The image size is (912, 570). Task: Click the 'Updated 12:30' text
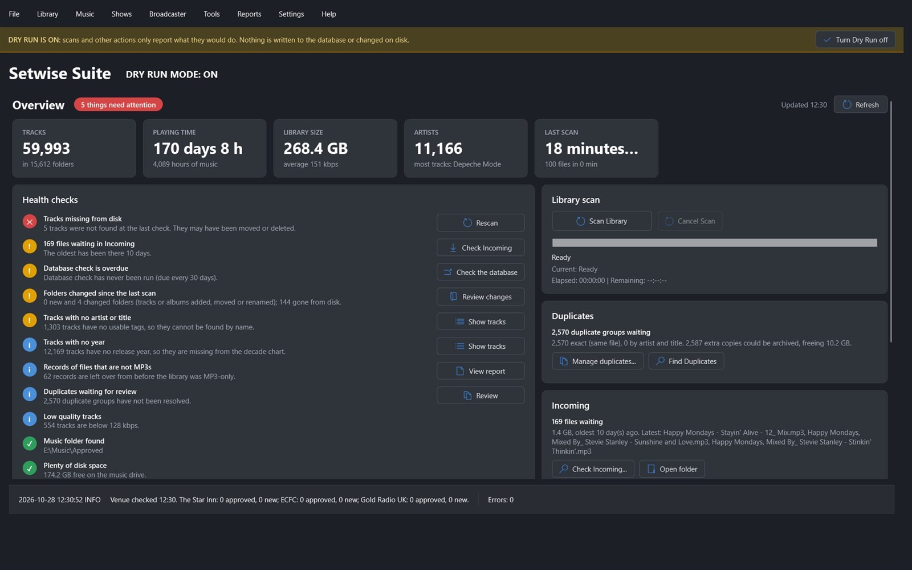(x=804, y=105)
